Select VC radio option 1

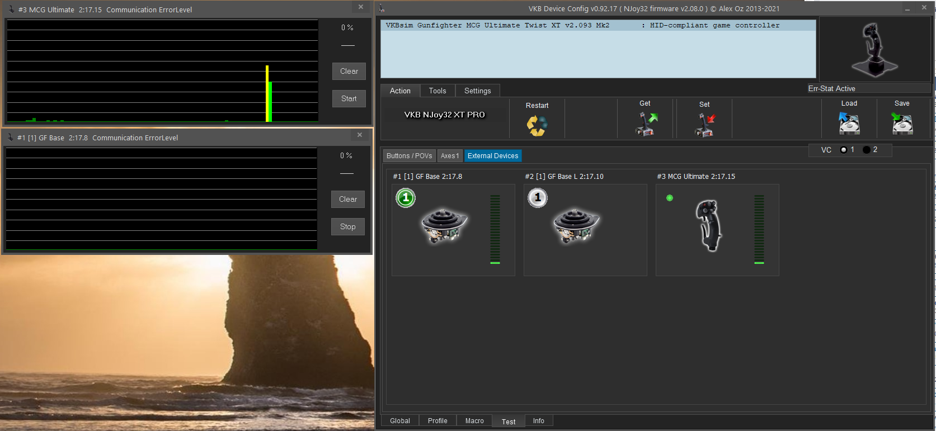point(844,150)
